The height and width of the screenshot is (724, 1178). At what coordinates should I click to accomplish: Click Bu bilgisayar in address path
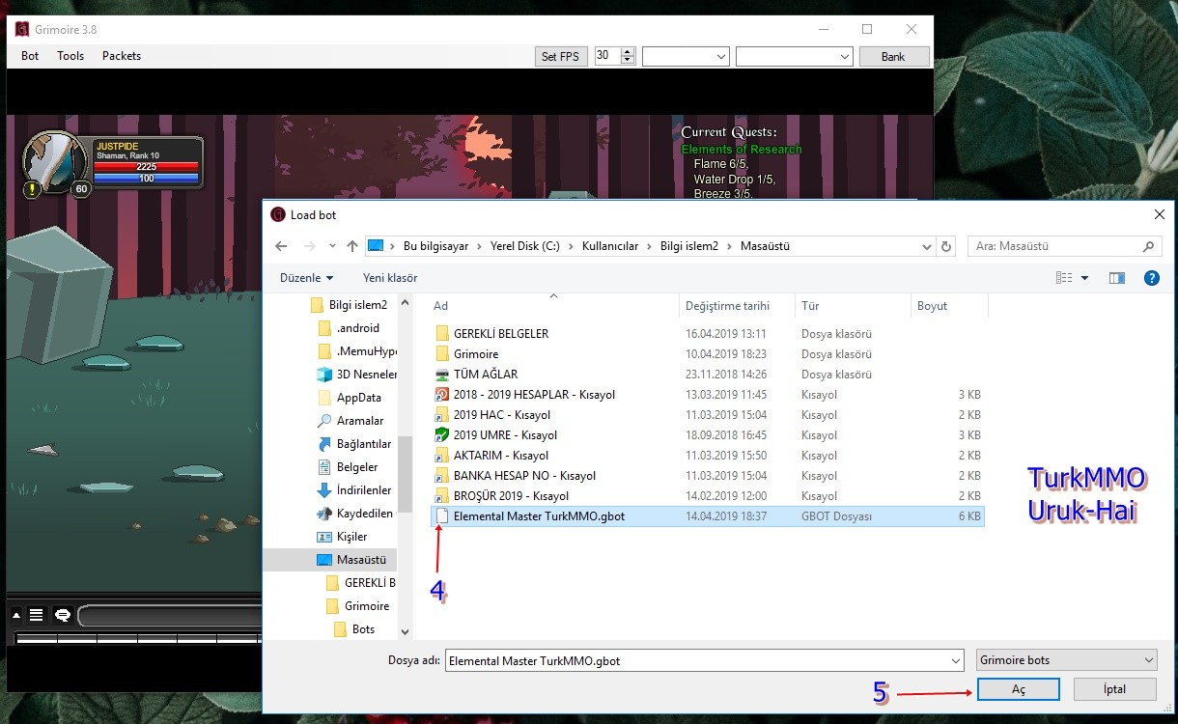[x=435, y=246]
